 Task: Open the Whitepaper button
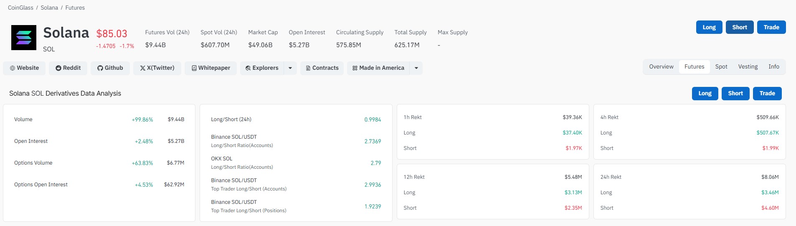coord(211,68)
